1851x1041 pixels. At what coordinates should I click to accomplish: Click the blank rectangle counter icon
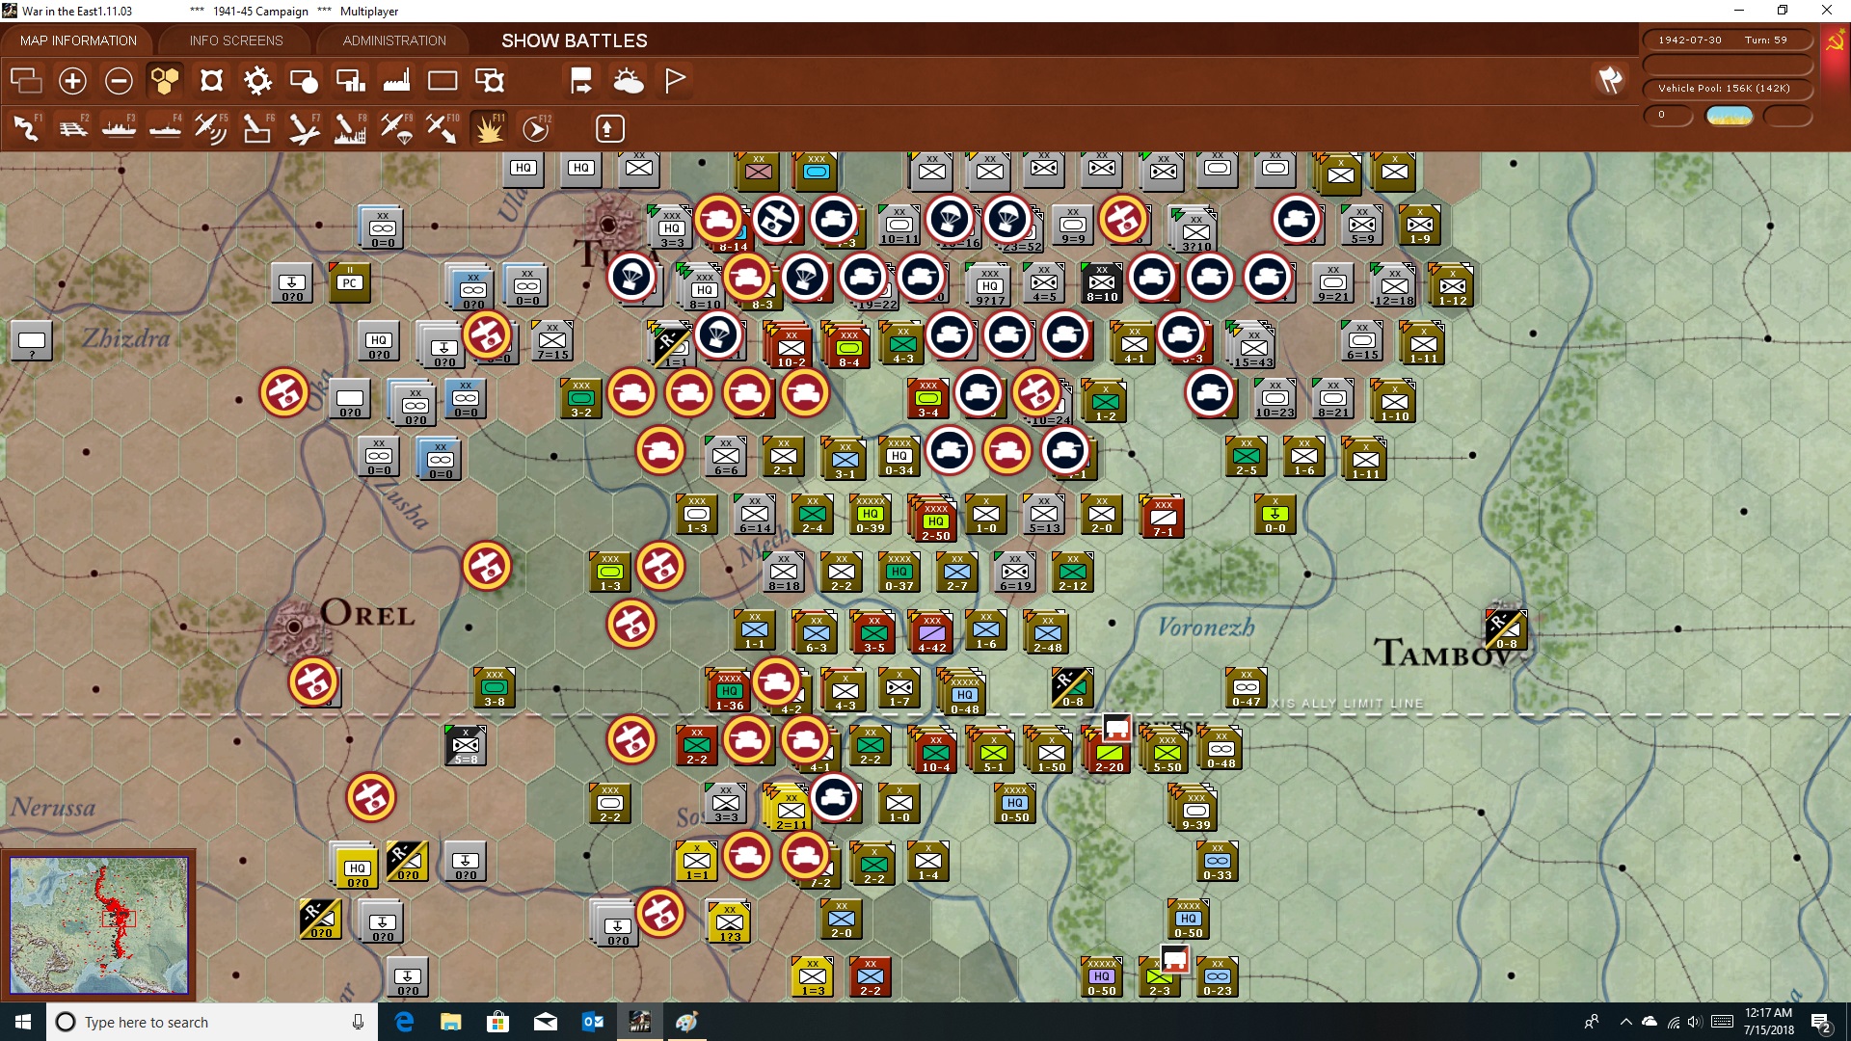point(443,81)
